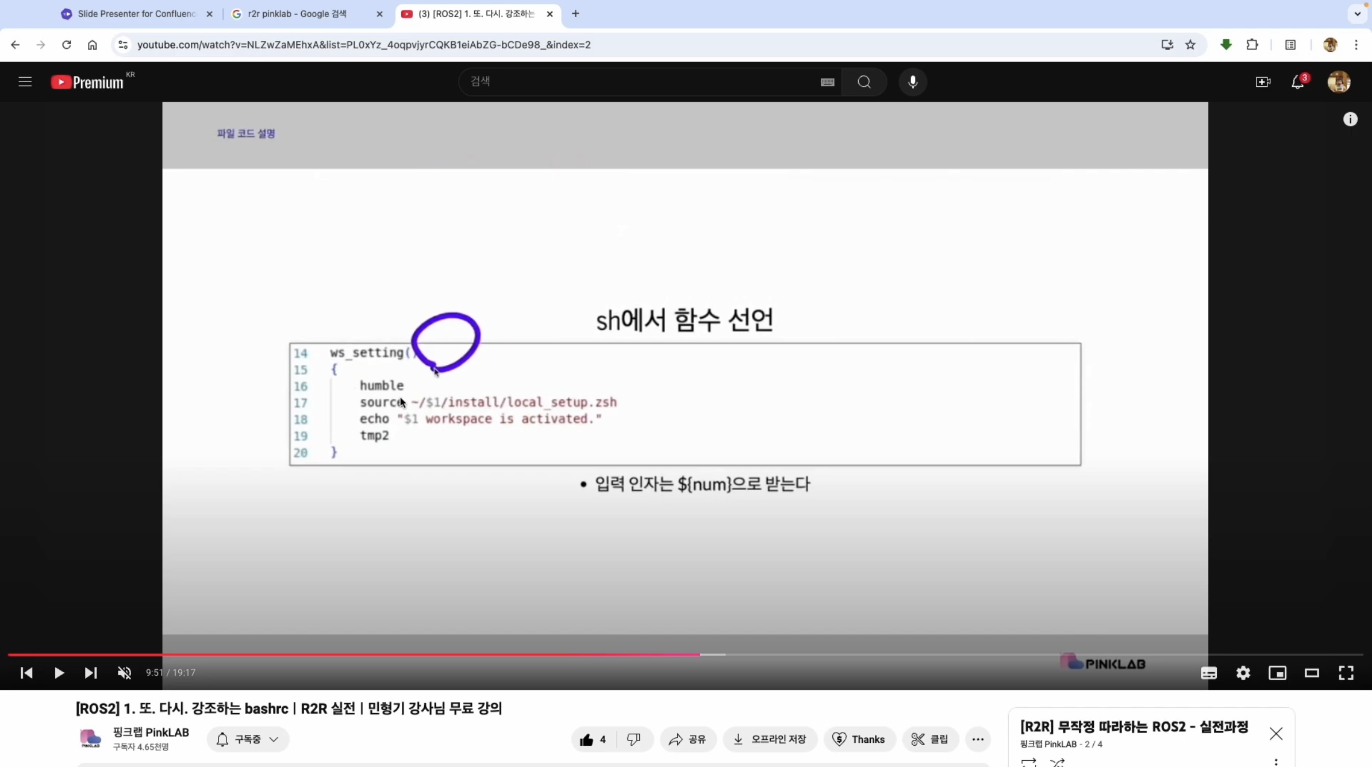Enter fullscreen mode in player
This screenshot has width=1372, height=767.
(1346, 673)
